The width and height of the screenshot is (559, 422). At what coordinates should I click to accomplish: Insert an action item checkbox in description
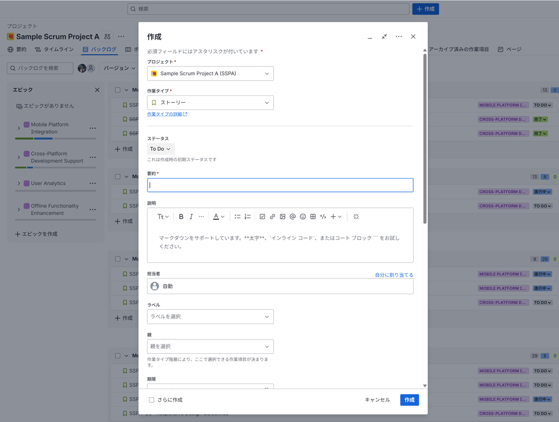click(262, 217)
